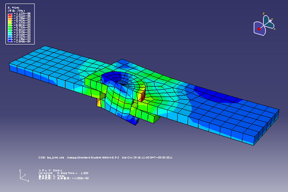The image size is (288, 192).
Task: Click the Step-1 state block text
Action: pos(50,170)
